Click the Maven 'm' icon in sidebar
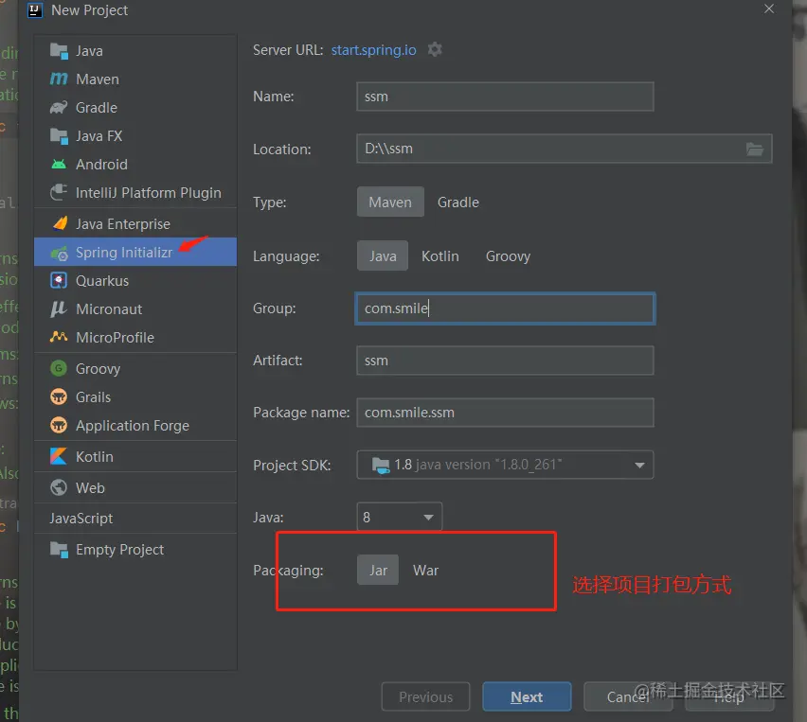Image resolution: width=807 pixels, height=722 pixels. click(59, 79)
